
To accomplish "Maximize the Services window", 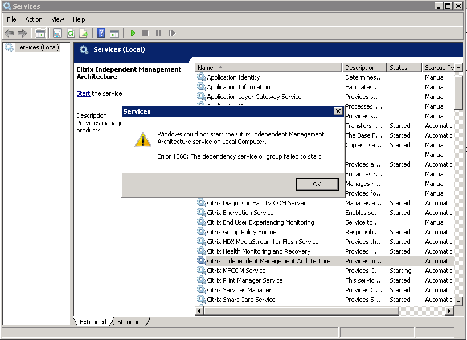I will [448, 6].
